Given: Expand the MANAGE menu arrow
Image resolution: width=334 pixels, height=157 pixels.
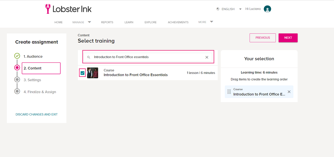Looking at the screenshot, I should 89,22.
